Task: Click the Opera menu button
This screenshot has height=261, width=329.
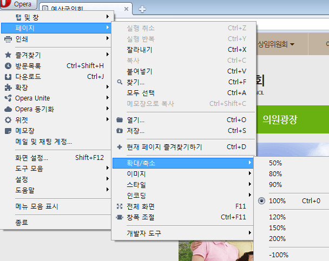Action: [18, 5]
